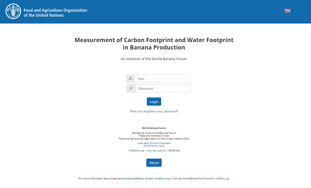
Task: Click the bold World Banana Forum heading above the address
Action: coord(154,128)
